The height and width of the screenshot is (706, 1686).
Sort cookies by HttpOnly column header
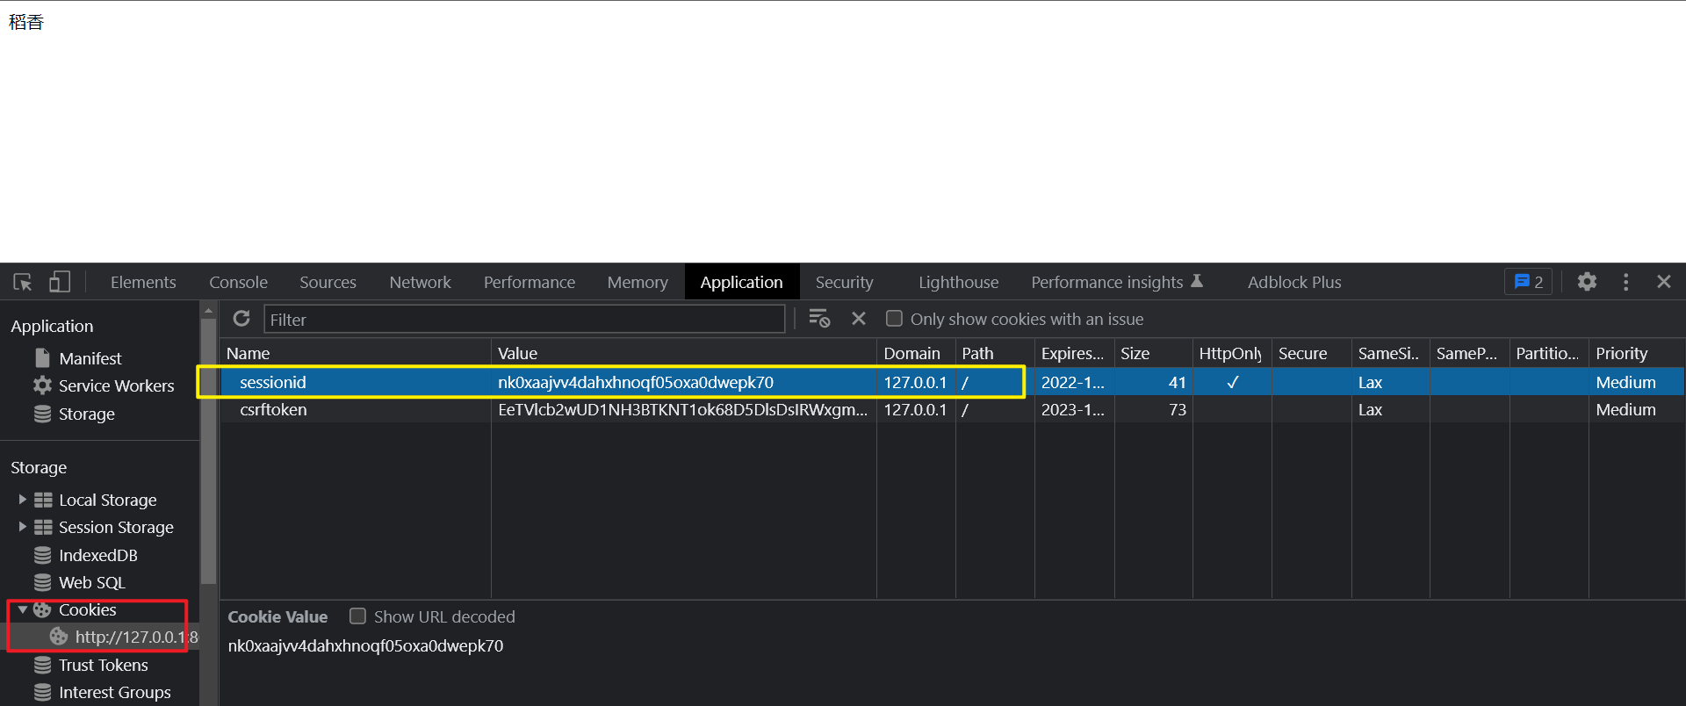[1232, 353]
